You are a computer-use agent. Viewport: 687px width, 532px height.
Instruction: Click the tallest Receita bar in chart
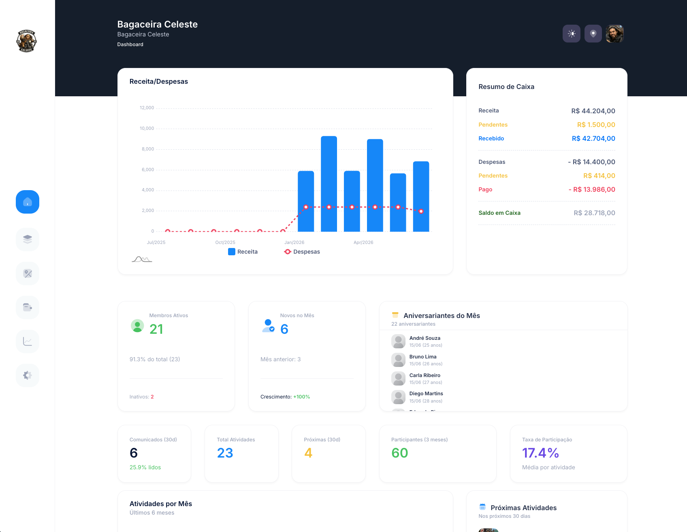pos(329,184)
